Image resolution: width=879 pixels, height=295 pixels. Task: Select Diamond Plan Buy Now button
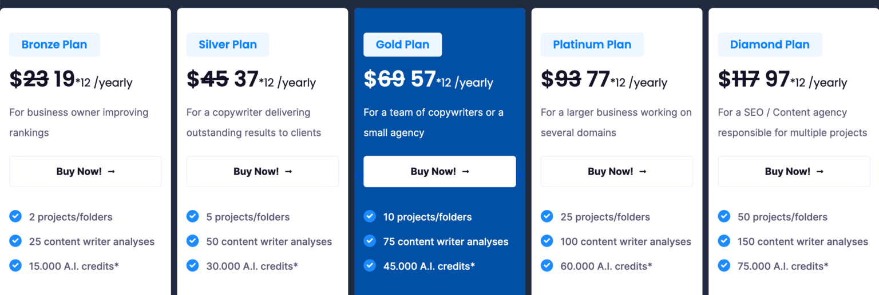click(794, 171)
